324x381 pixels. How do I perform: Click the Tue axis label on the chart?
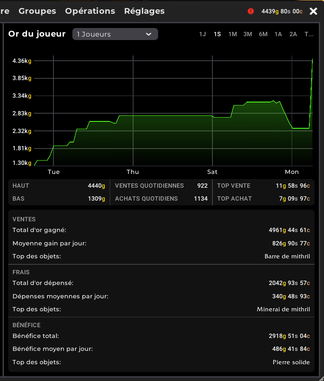pyautogui.click(x=53, y=172)
